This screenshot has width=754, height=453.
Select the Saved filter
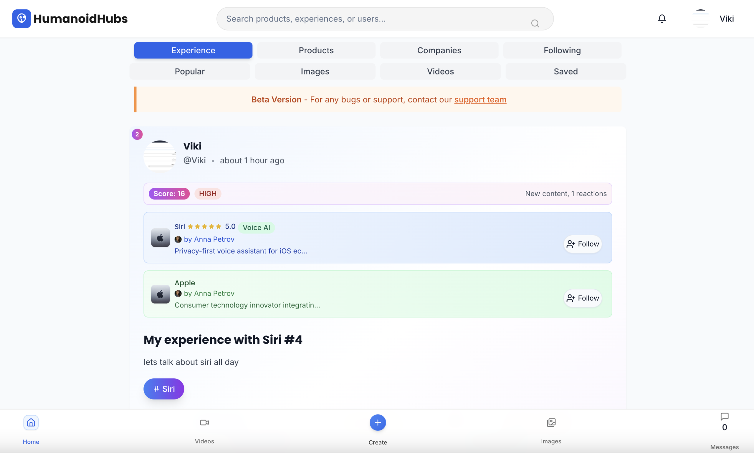tap(565, 71)
